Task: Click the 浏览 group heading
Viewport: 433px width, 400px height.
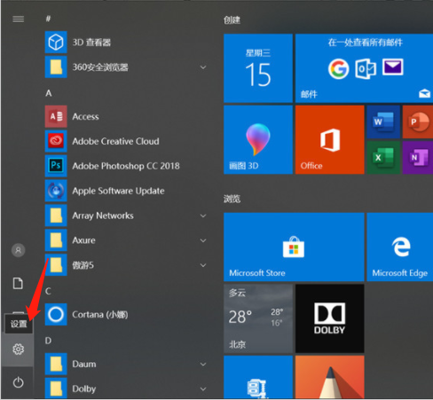Action: tap(232, 199)
